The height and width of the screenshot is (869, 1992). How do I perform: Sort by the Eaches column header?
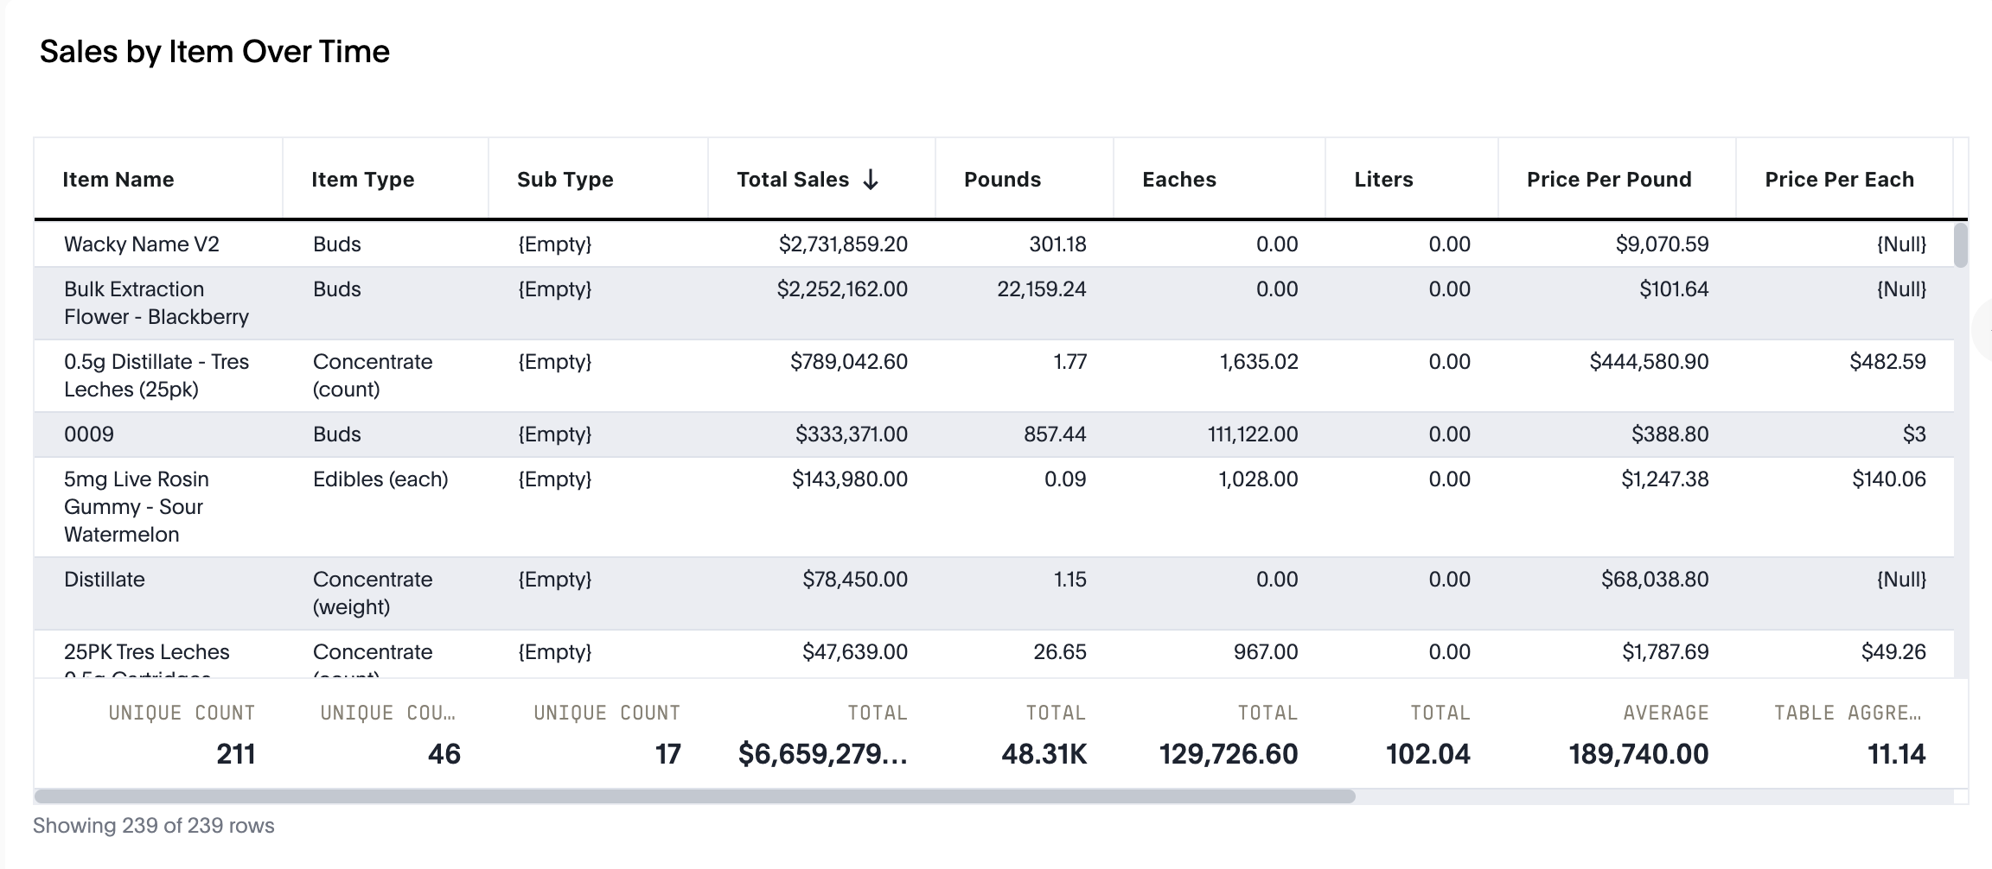click(x=1178, y=180)
